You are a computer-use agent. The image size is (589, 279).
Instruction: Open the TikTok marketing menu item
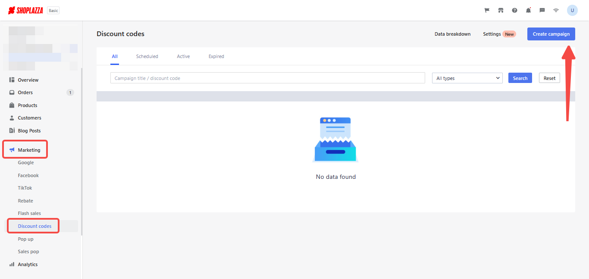[25, 188]
